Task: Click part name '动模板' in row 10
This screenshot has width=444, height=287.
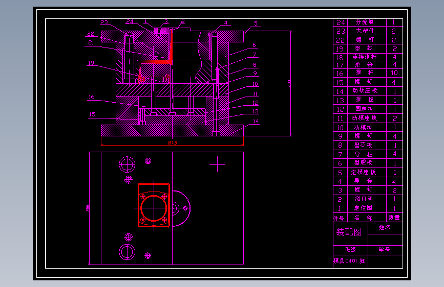Action: click(x=363, y=127)
